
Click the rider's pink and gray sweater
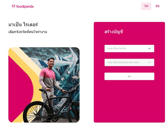[48, 79]
